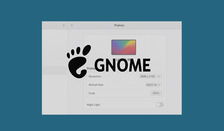Viewport: 224px width, 131px height.
Task: Enable the Night Light switch
Action: pyautogui.click(x=159, y=105)
